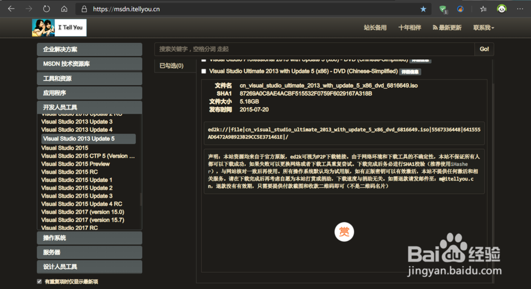Select Visual Studio 2015 Update 2
531x289 pixels.
77,188
